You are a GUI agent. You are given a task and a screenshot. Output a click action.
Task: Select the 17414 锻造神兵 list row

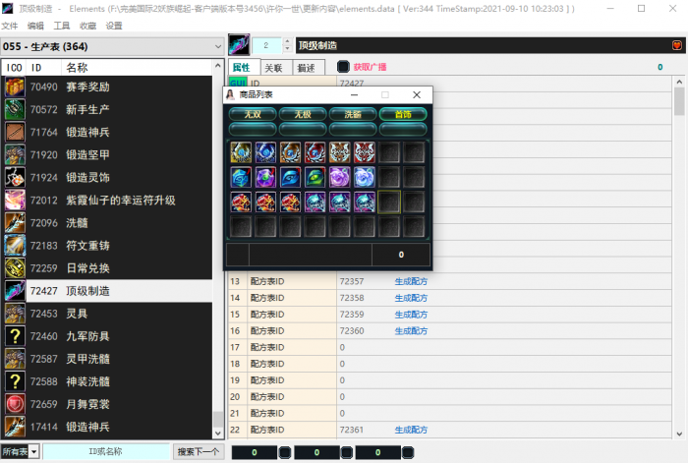108,427
